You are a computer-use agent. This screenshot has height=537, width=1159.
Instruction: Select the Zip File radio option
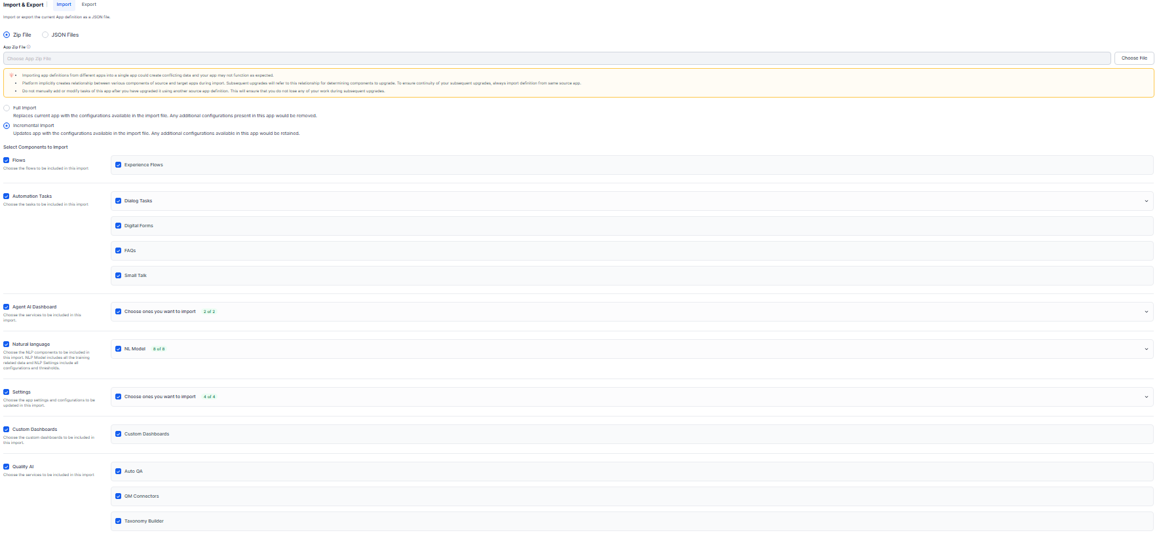7,35
